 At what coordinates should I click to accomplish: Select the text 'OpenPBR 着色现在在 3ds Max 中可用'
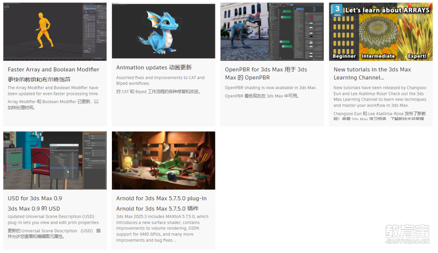pos(261,96)
